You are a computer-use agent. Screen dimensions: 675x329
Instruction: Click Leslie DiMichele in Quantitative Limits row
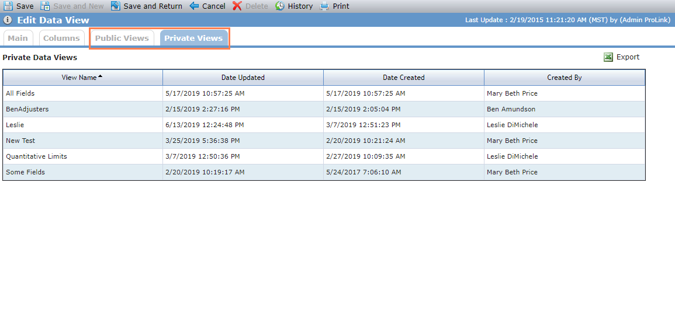pos(513,156)
